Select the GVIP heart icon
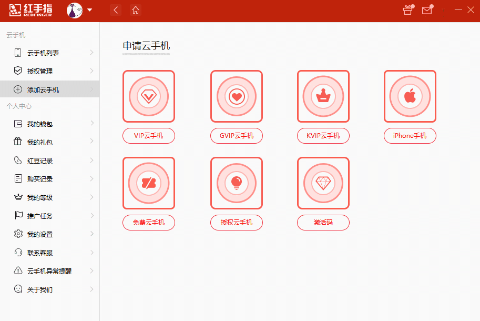 (x=236, y=96)
